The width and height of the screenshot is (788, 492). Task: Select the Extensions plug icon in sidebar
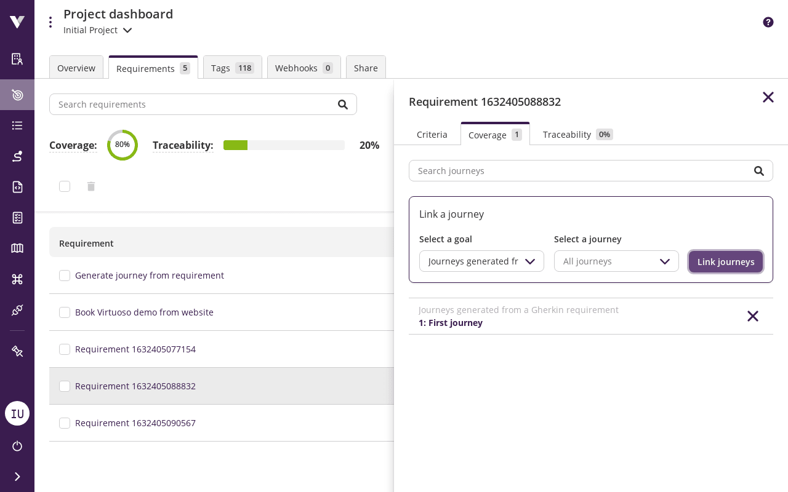point(17,310)
